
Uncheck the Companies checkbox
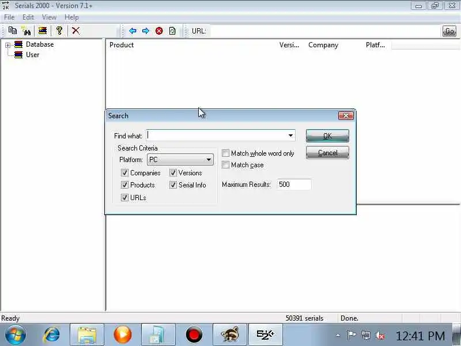[124, 172]
